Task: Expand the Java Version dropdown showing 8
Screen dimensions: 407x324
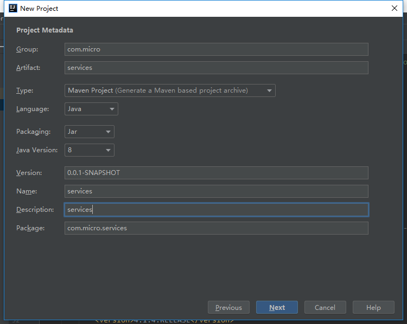Action: pyautogui.click(x=90, y=150)
